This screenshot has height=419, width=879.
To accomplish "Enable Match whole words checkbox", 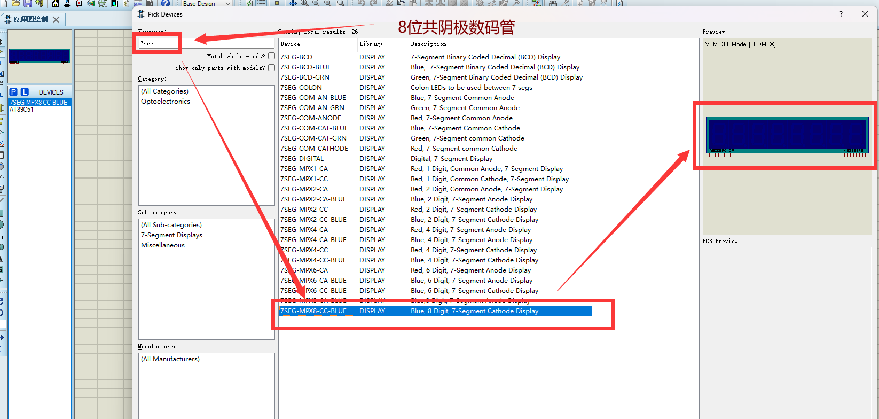I will 271,56.
